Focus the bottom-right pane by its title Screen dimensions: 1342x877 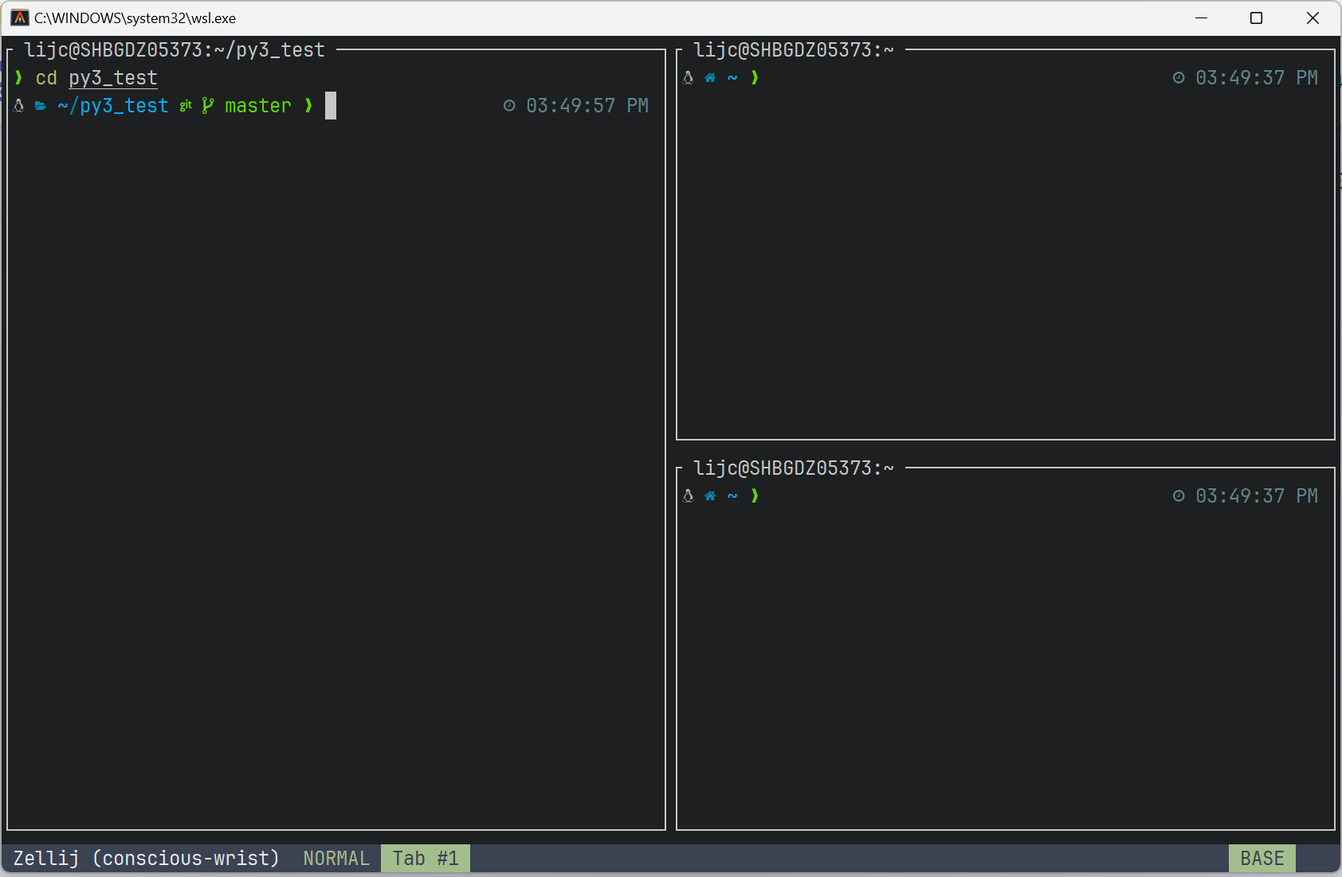click(x=793, y=468)
